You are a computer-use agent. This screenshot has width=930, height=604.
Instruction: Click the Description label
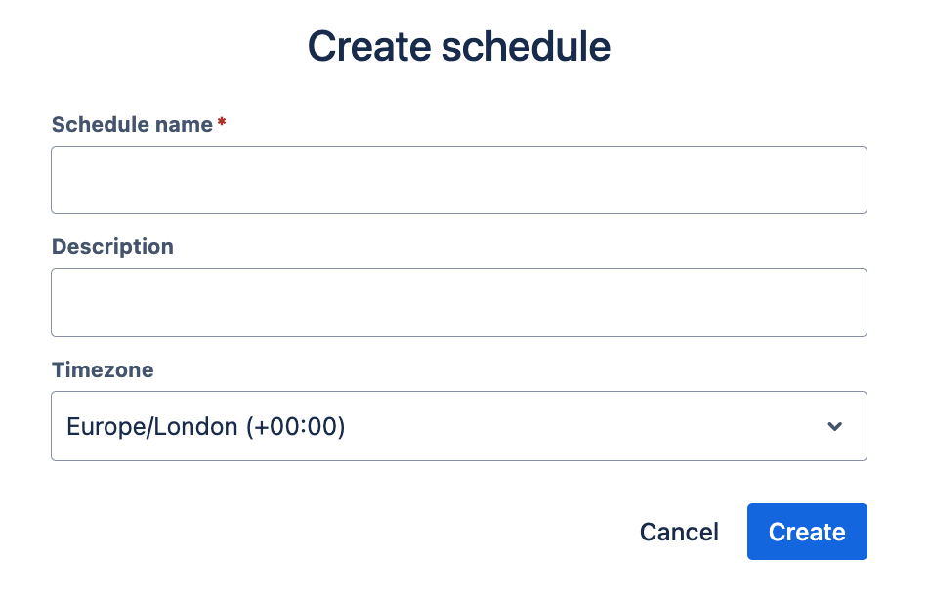click(112, 246)
